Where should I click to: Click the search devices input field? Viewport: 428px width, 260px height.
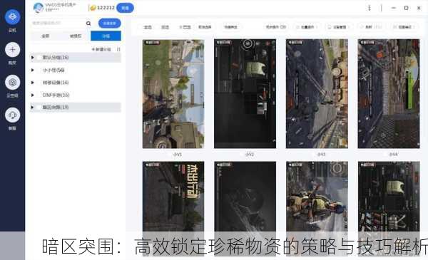coord(58,24)
